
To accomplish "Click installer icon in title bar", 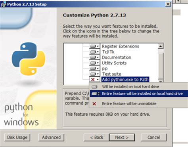I will (3, 4).
